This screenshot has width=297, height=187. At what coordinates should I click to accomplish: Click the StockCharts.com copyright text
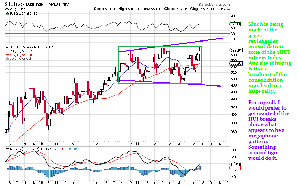pos(214,4)
